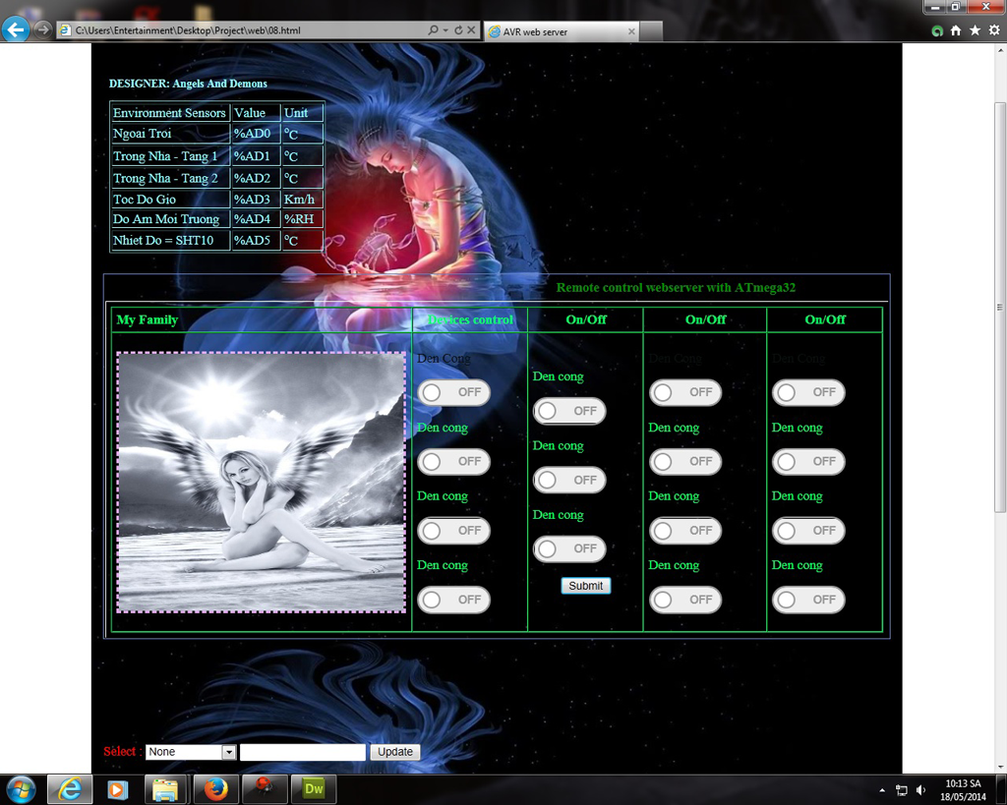Open the Select dropdown showing None
This screenshot has width=1007, height=805.
click(x=191, y=752)
